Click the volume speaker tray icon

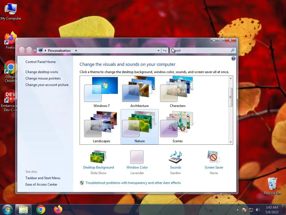click(x=258, y=210)
